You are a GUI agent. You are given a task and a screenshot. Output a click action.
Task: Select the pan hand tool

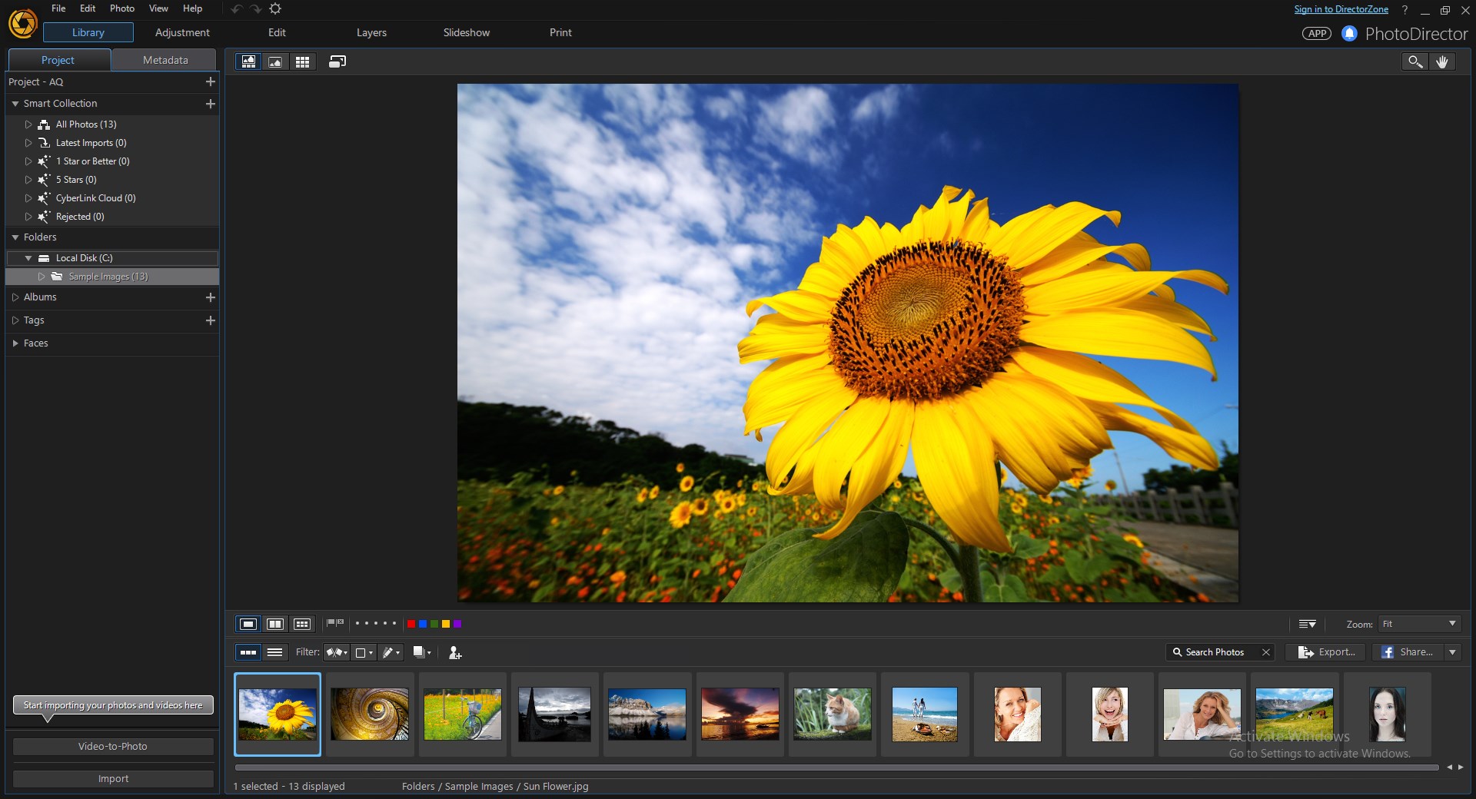pos(1442,61)
